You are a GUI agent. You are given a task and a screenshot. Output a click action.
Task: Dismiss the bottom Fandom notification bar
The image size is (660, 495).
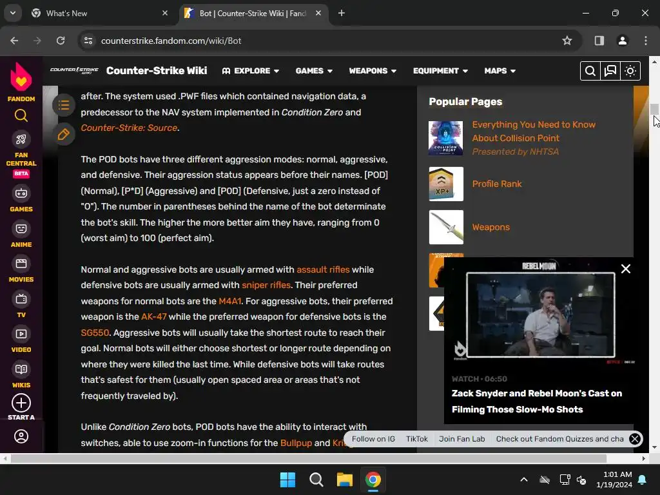coord(635,439)
